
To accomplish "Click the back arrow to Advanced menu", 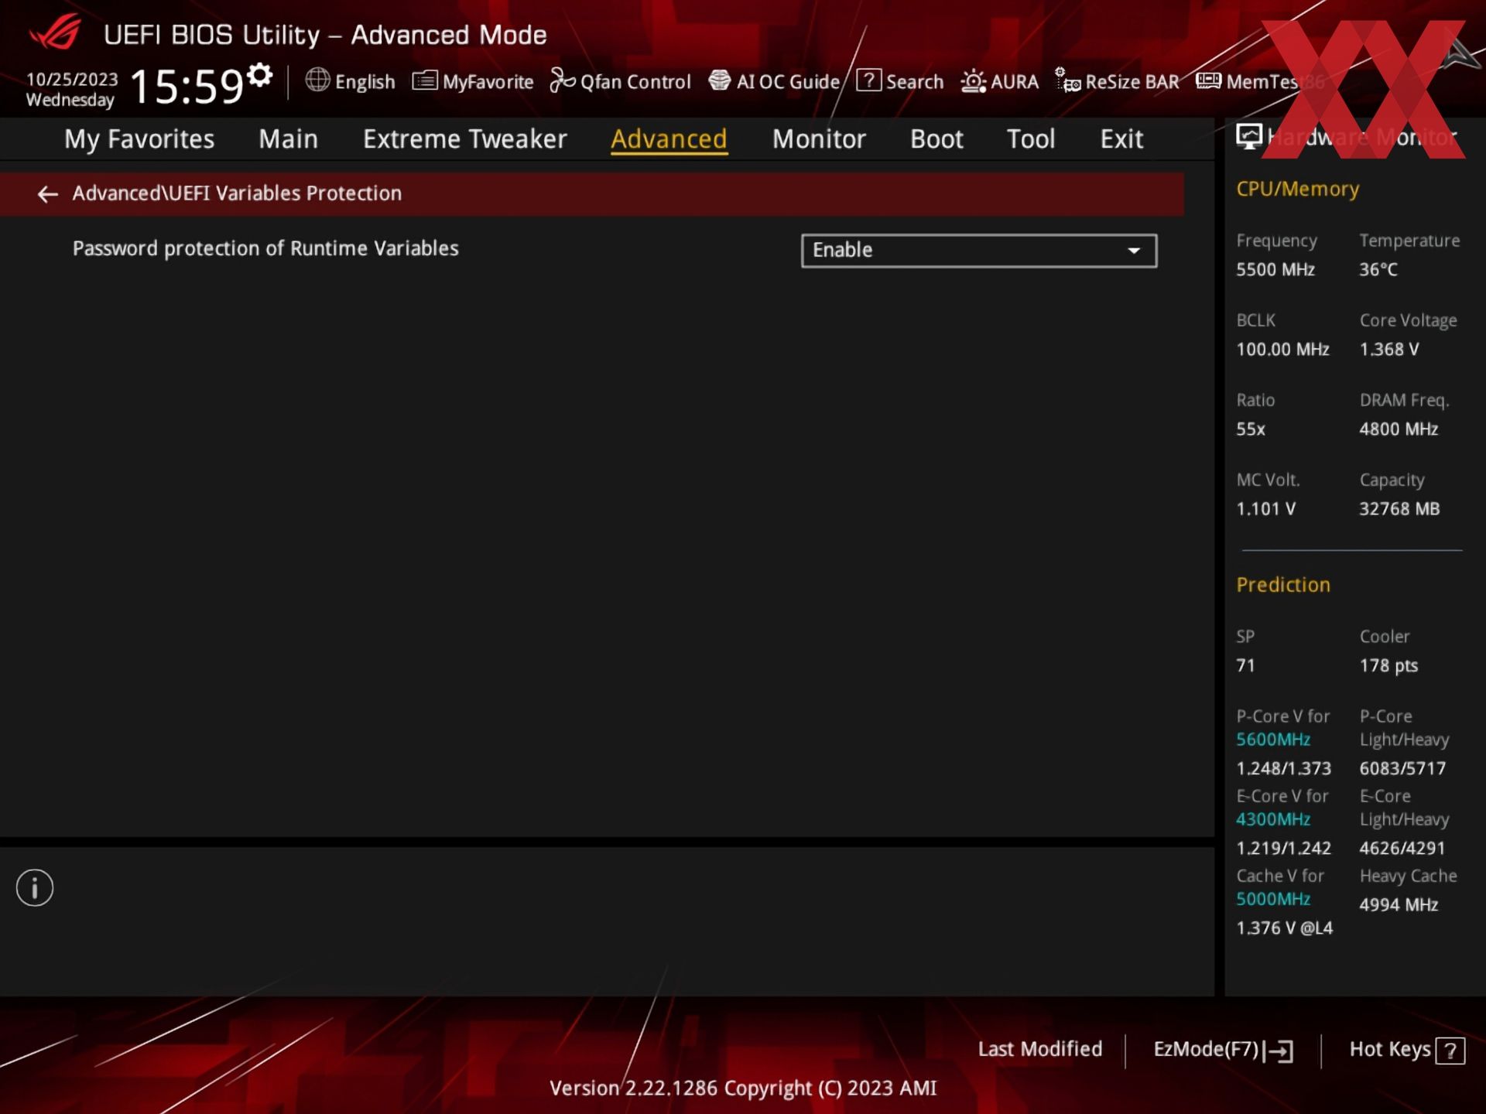I will (x=48, y=193).
